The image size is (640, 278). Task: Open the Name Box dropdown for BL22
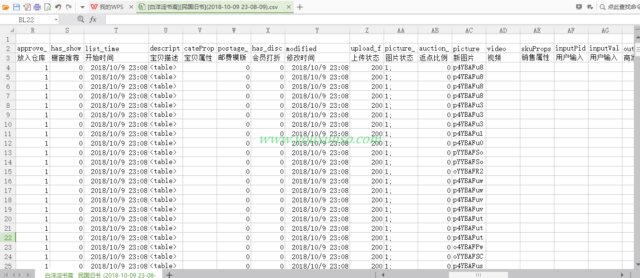point(56,20)
